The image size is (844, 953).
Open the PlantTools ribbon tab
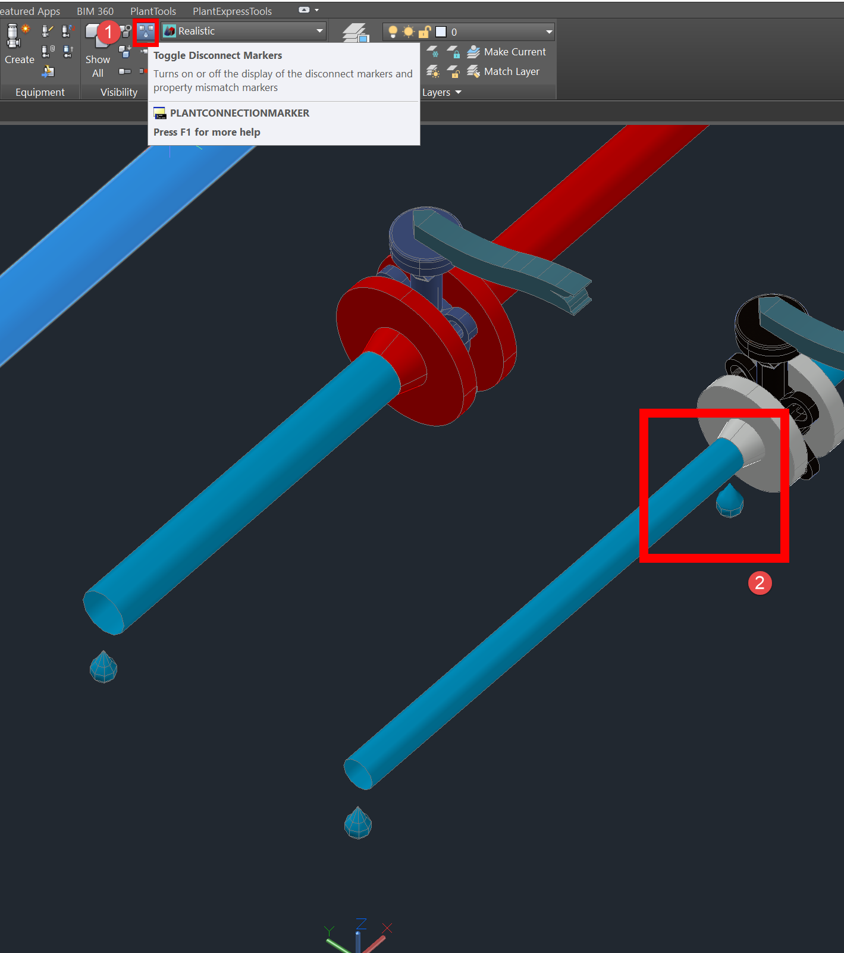pyautogui.click(x=153, y=11)
